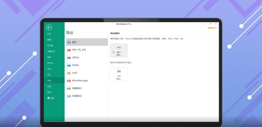Click the 导出成图片 section heading

tap(115, 33)
